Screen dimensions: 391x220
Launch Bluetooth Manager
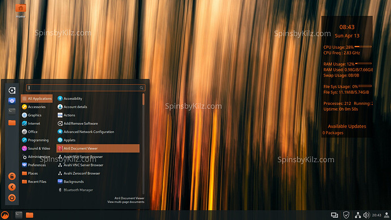[x=98, y=190]
